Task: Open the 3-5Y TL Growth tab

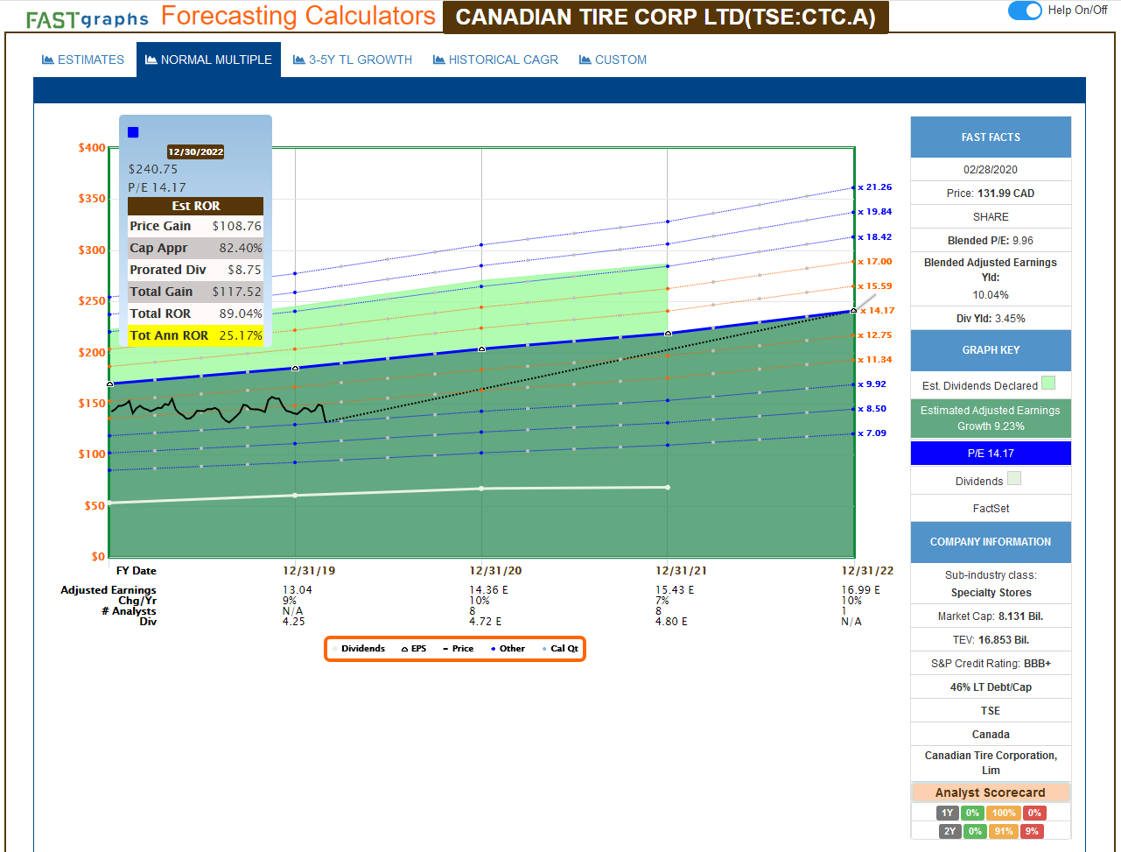Action: click(352, 60)
